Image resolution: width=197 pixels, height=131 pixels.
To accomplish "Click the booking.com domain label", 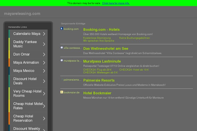I will click(x=71, y=29).
